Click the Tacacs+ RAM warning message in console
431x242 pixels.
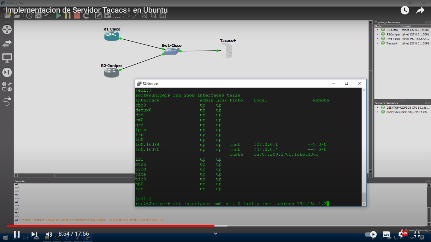[92, 220]
